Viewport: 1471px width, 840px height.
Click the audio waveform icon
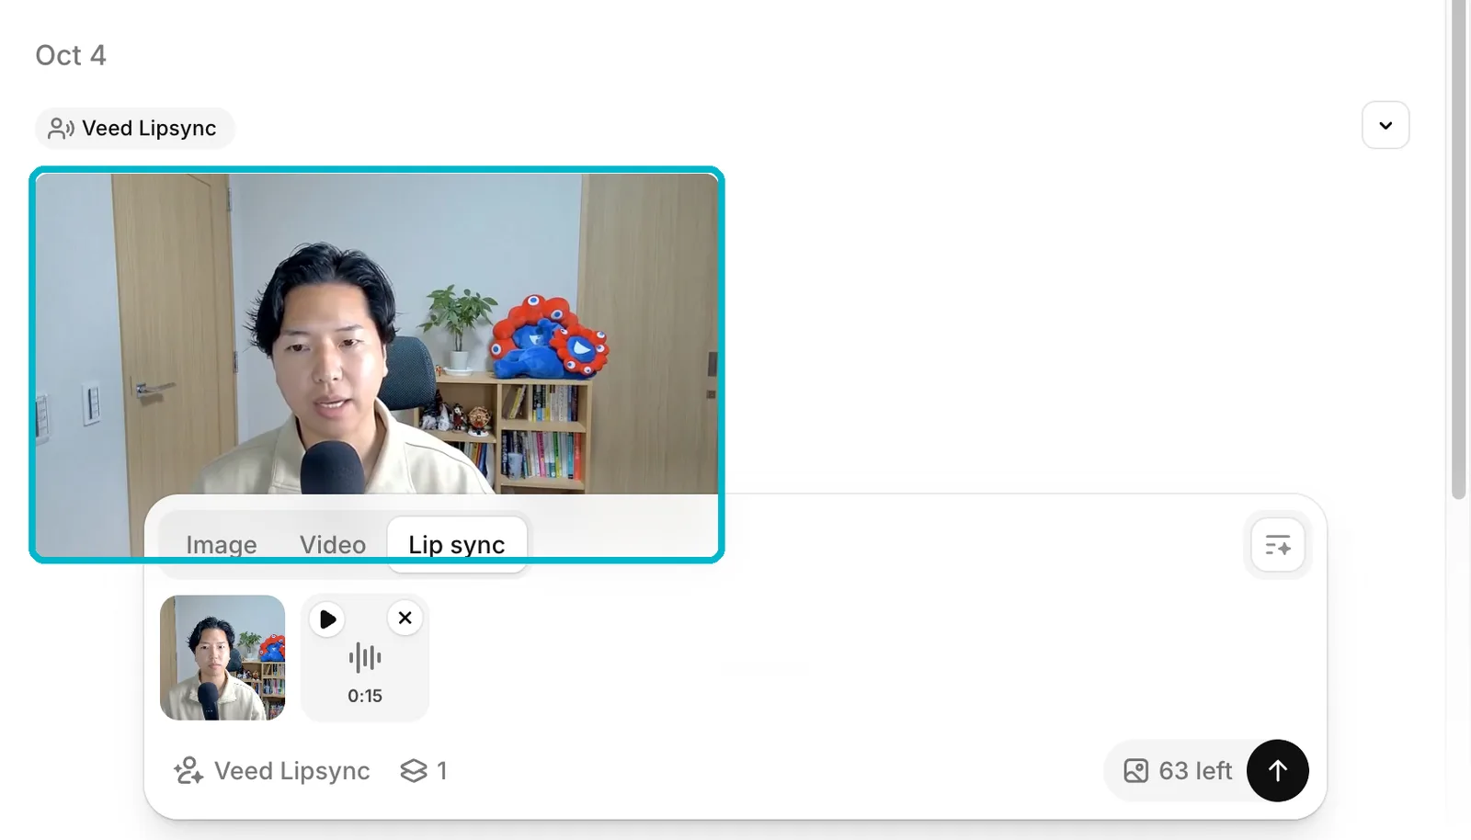[365, 658]
